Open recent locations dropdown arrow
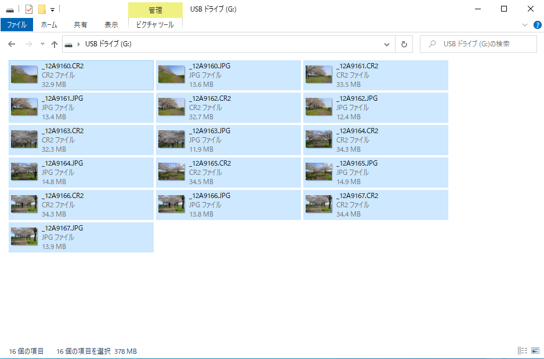 pos(42,44)
